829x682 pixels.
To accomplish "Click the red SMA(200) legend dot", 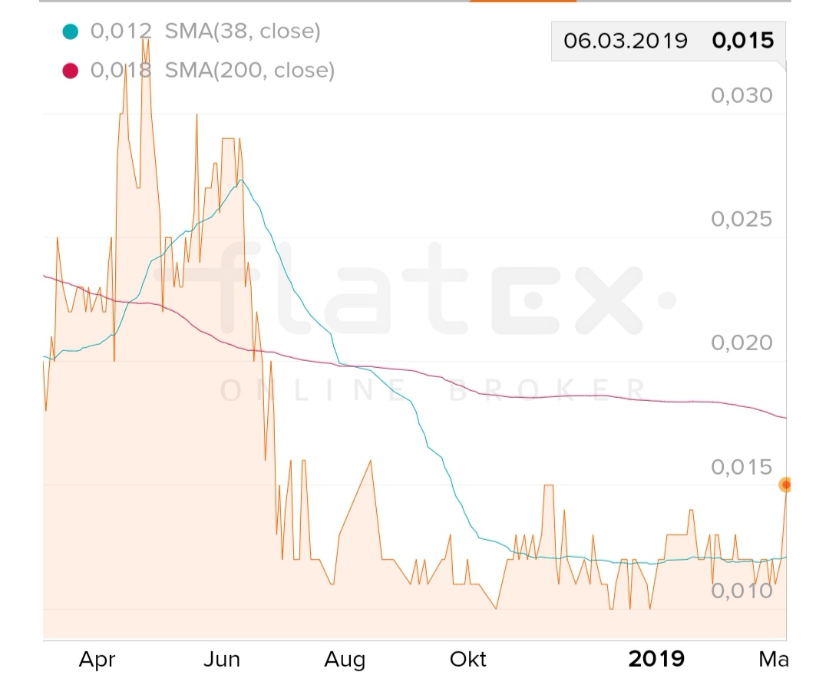I will tap(71, 71).
